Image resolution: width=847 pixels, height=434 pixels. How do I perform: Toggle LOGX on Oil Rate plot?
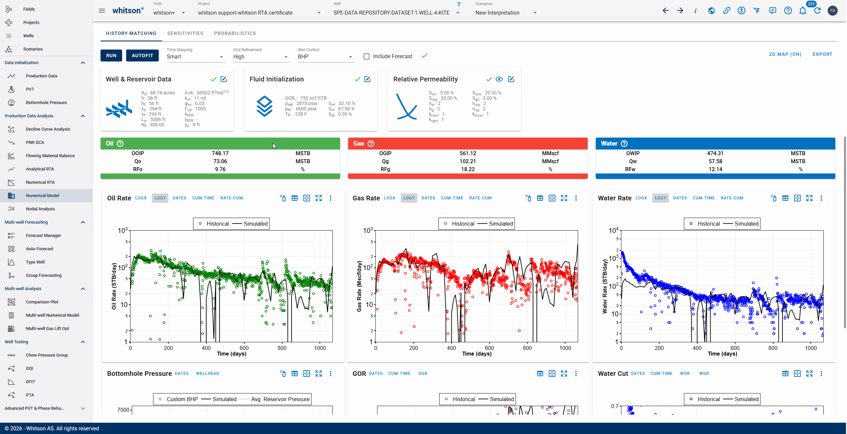pos(141,198)
